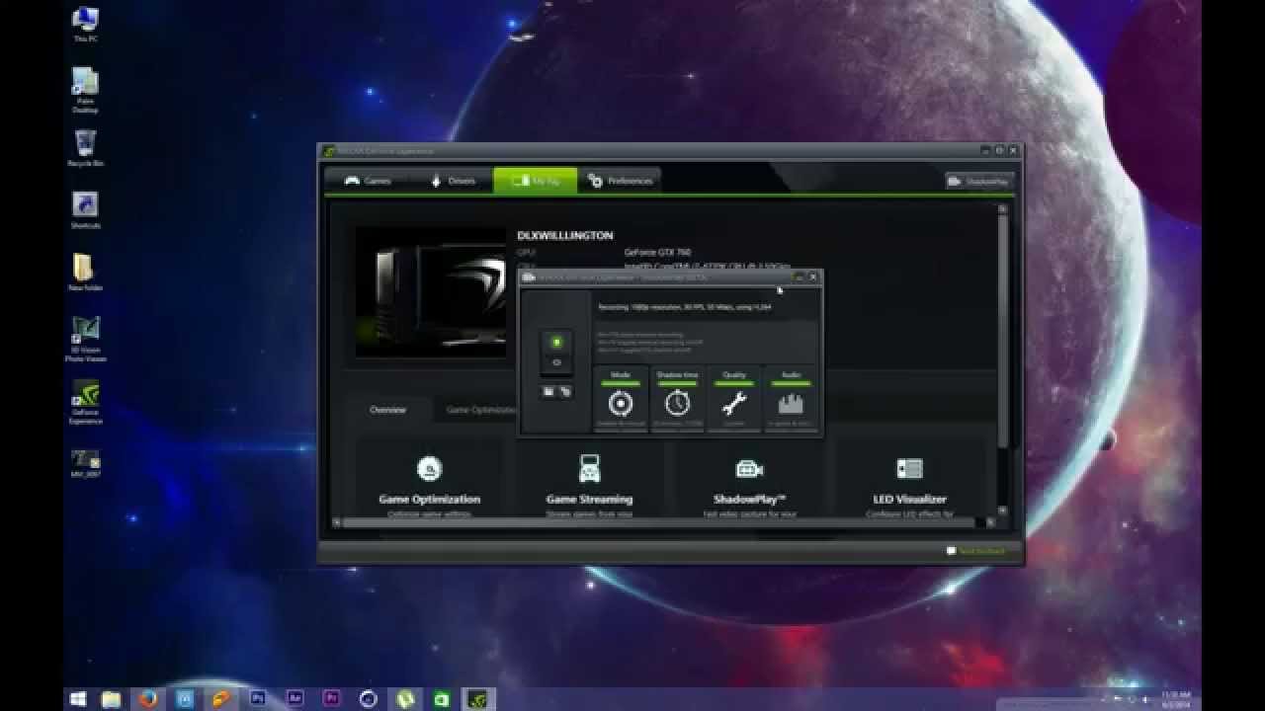
Task: Open Photoshop from the taskbar
Action: 258,699
